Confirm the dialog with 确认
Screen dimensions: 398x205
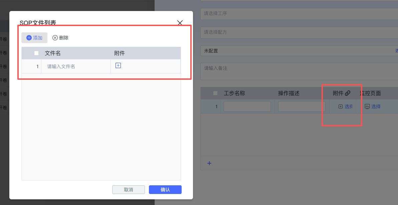165,190
